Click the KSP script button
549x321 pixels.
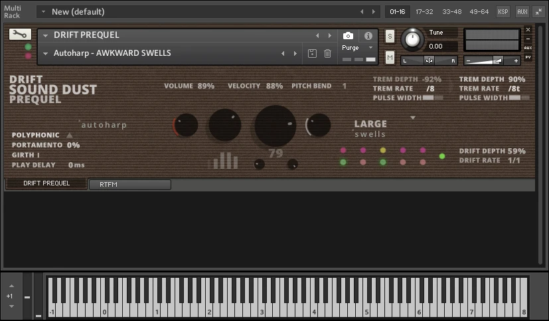[x=503, y=11]
